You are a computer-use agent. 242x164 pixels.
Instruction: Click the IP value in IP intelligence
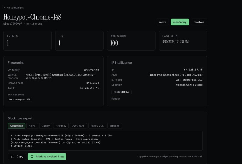[x=193, y=70]
